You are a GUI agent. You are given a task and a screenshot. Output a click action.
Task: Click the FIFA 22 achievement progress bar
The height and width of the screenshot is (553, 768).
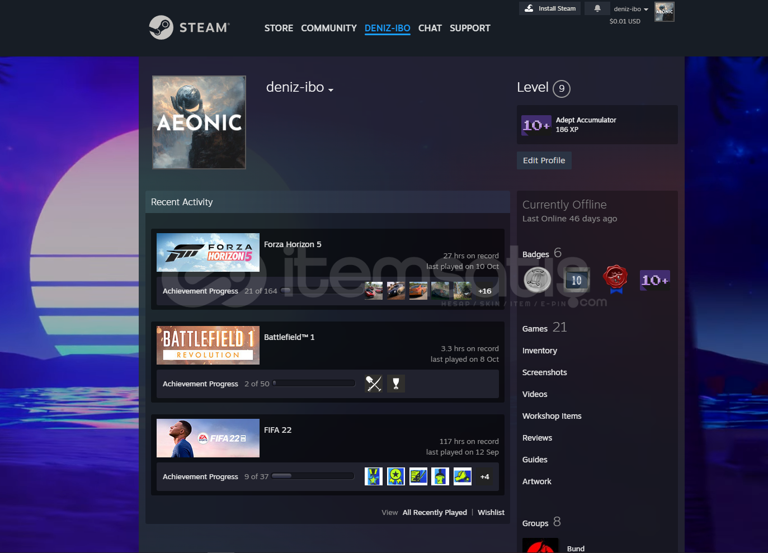[313, 476]
